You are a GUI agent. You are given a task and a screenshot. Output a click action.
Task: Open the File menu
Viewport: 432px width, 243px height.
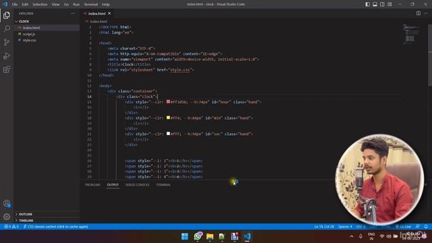pyautogui.click(x=15, y=5)
